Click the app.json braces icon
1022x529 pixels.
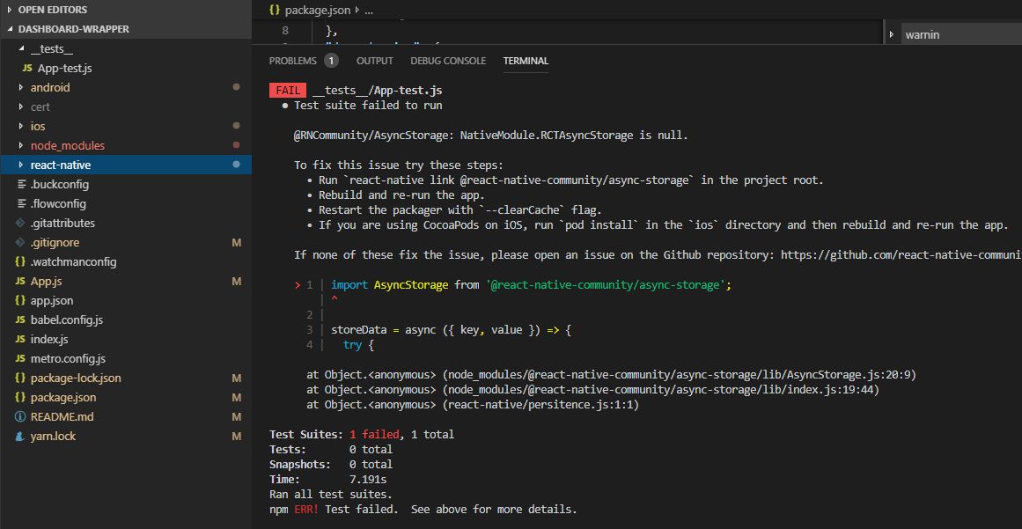click(x=20, y=301)
